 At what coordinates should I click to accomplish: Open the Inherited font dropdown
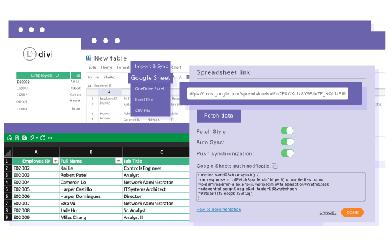(x=109, y=77)
